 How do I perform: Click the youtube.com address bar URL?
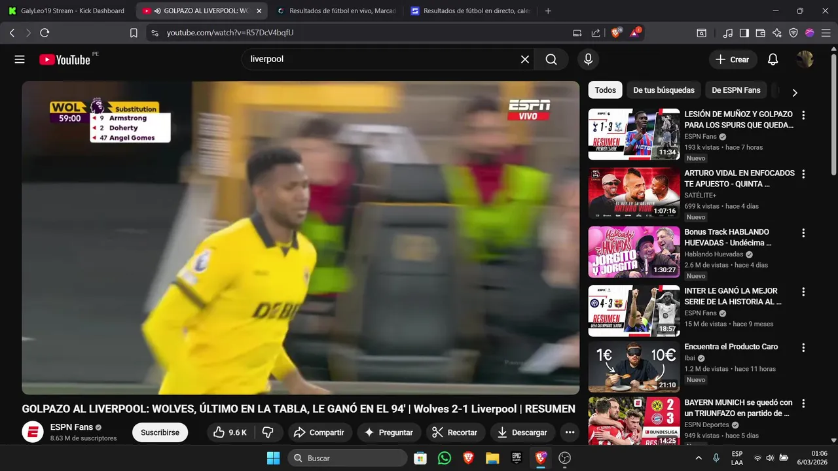pyautogui.click(x=230, y=33)
